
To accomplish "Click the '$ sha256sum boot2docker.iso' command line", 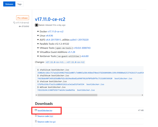I will pyautogui.click(x=53, y=76).
